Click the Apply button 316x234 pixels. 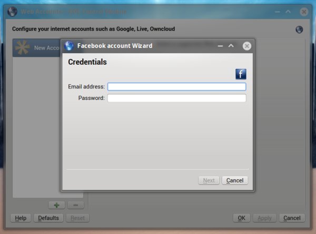[x=264, y=218]
